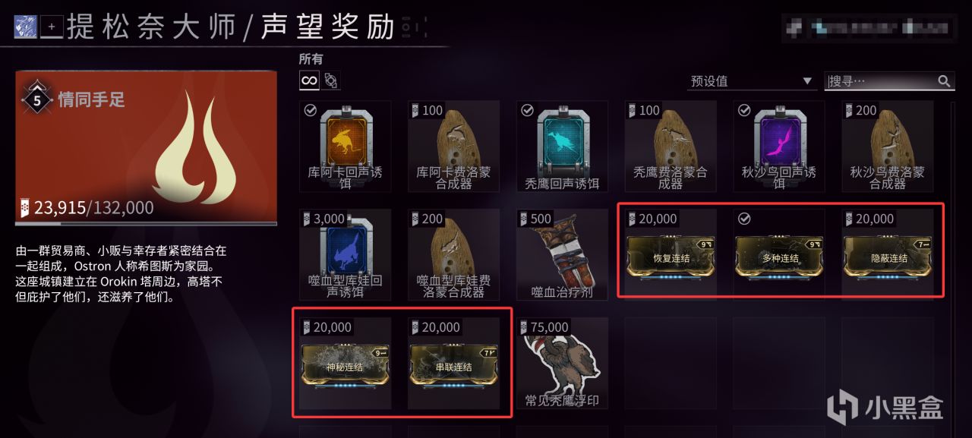Open the 预设值 sort dropdown
The image size is (972, 438).
click(x=752, y=80)
